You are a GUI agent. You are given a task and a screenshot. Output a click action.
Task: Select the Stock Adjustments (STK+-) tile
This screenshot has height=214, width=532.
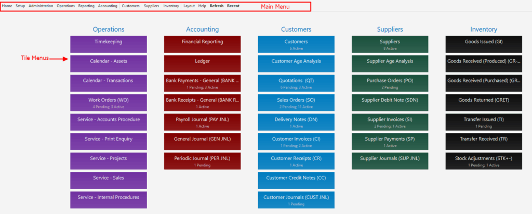pyautogui.click(x=484, y=161)
